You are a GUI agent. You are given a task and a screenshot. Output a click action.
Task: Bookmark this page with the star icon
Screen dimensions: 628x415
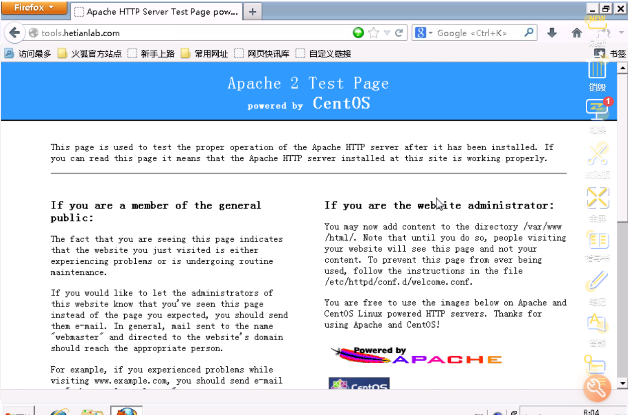click(x=373, y=33)
